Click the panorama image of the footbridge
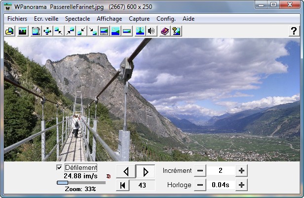 coord(152,100)
